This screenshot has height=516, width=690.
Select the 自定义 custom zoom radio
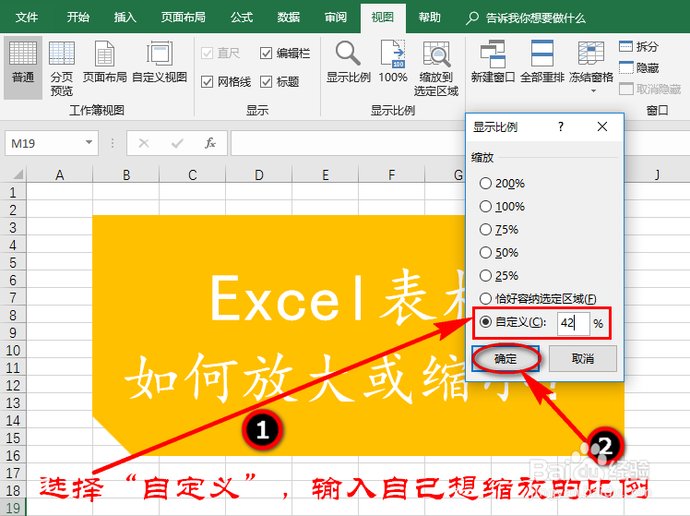[x=485, y=322]
